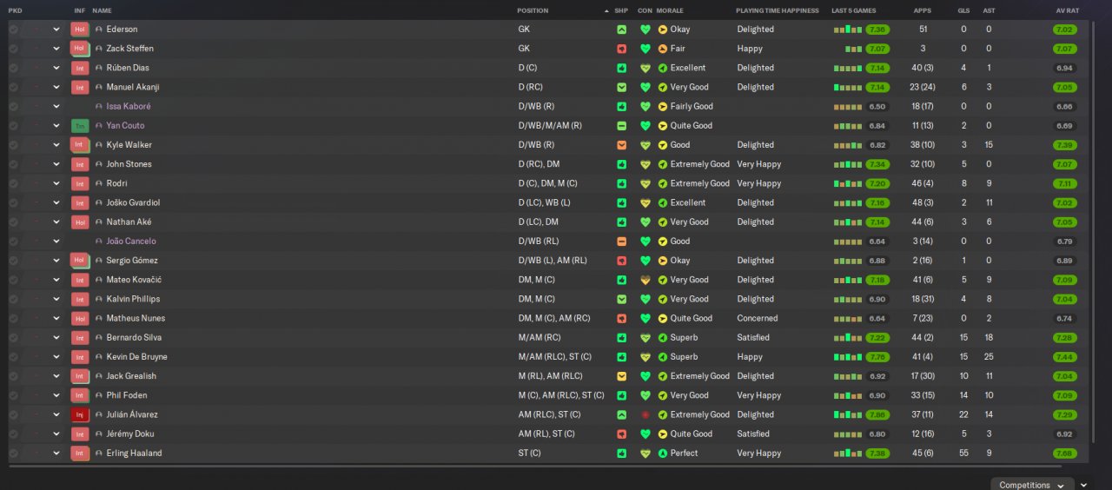This screenshot has height=490, width=1112.
Task: Open Kalvin Phillips's player profile
Action: pos(134,299)
